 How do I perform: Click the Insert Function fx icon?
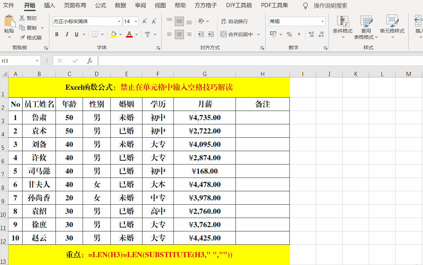pyautogui.click(x=89, y=61)
